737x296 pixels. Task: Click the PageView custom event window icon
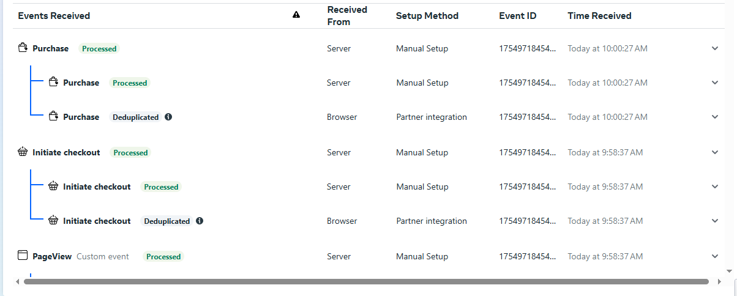coord(23,256)
